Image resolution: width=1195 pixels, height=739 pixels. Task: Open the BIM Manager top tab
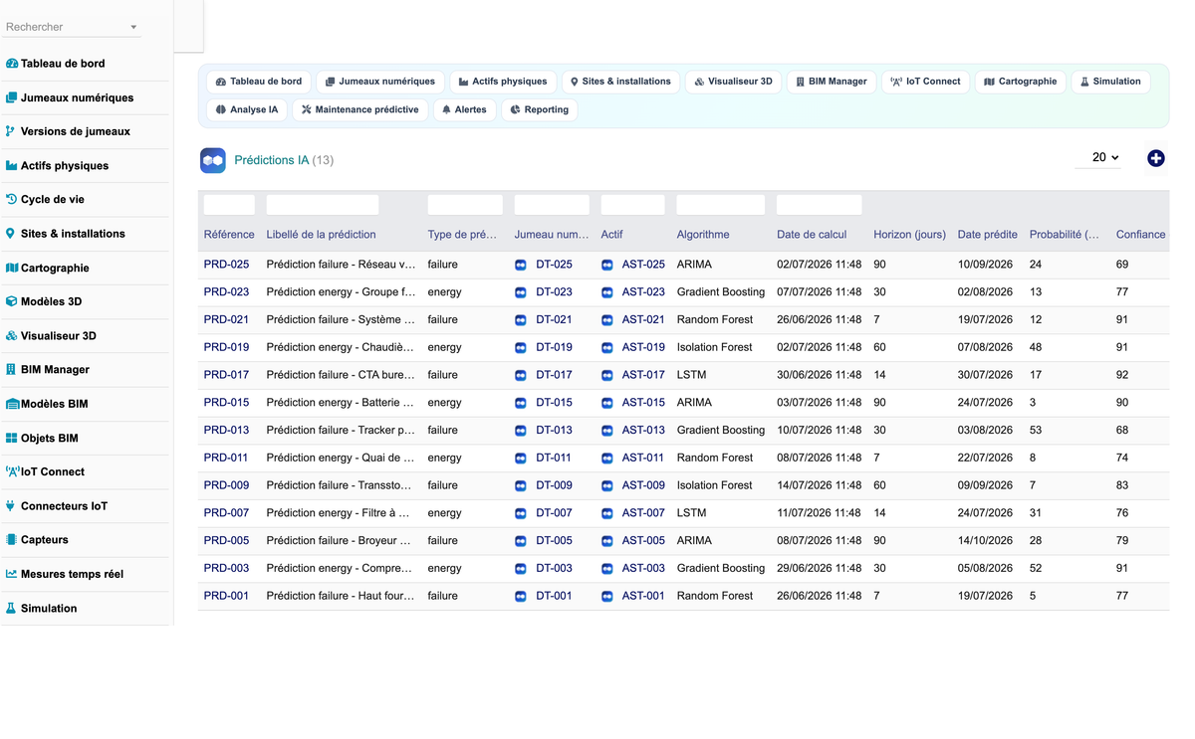[832, 82]
